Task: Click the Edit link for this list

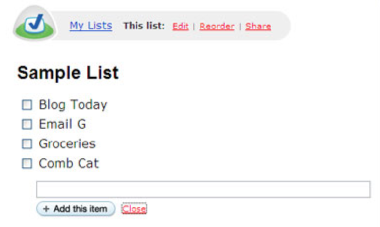Action: click(180, 26)
